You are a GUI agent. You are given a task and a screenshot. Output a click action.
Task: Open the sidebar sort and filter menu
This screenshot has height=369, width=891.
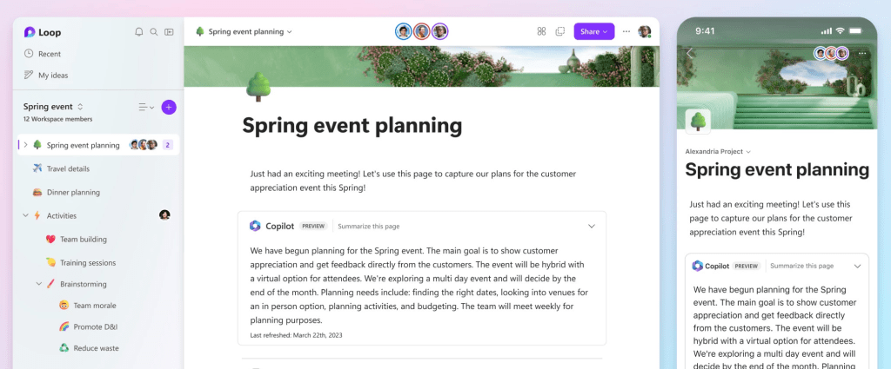pos(146,107)
